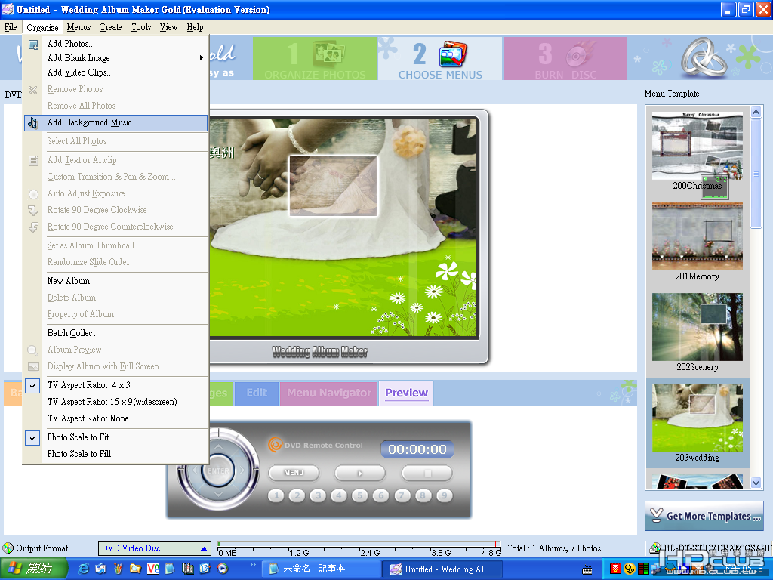Switch to the Menu Navigator tab
The image size is (773, 580).
pyautogui.click(x=329, y=393)
